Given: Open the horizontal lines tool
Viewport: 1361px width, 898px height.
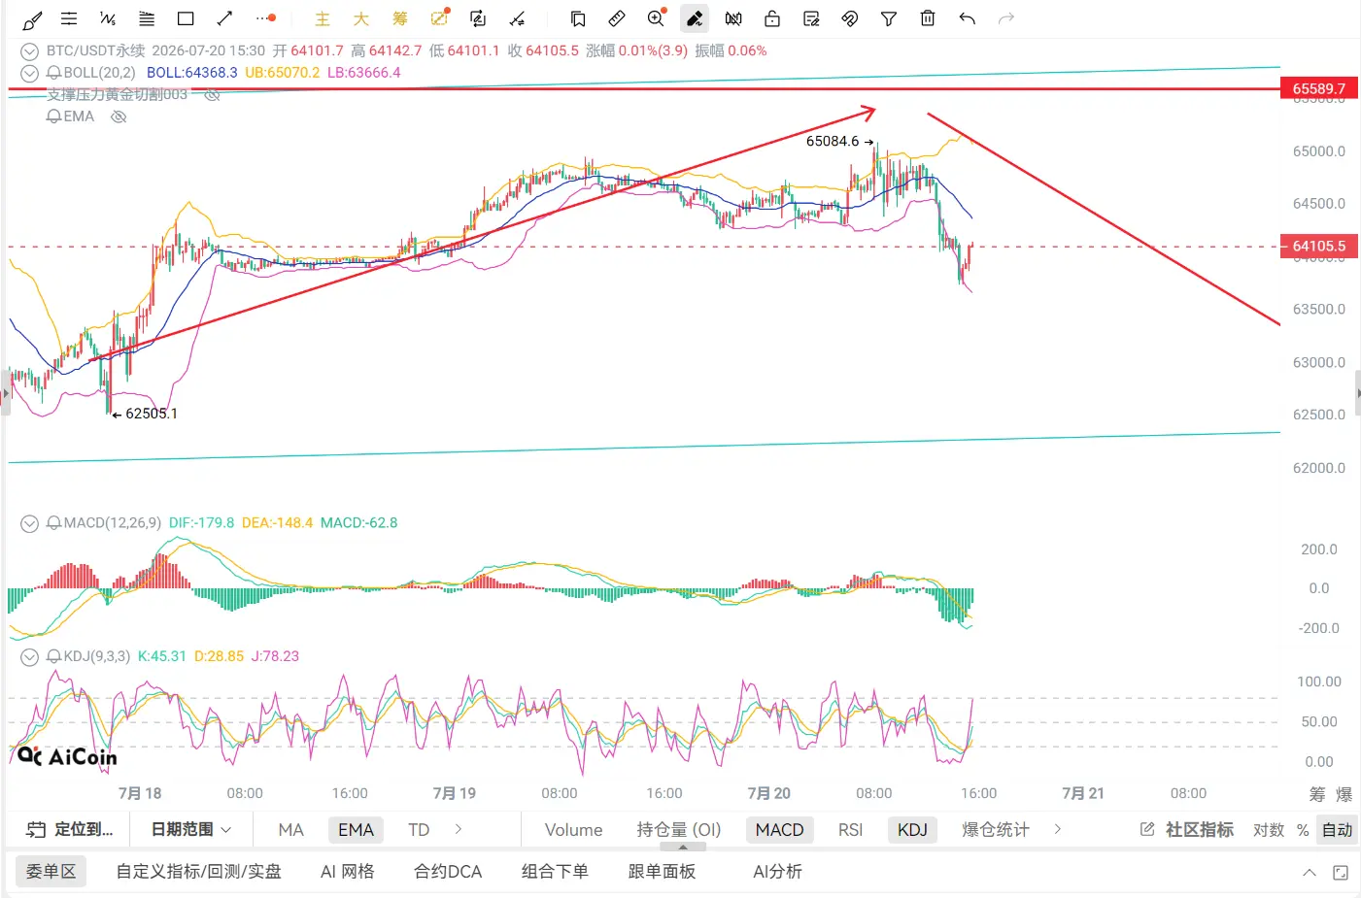Looking at the screenshot, I should [x=69, y=18].
